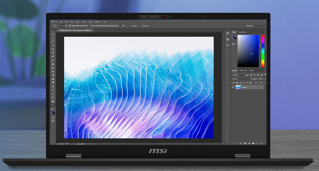The height and width of the screenshot is (171, 319).
Task: Select the Eyedropper tool
Action: tap(53, 53)
